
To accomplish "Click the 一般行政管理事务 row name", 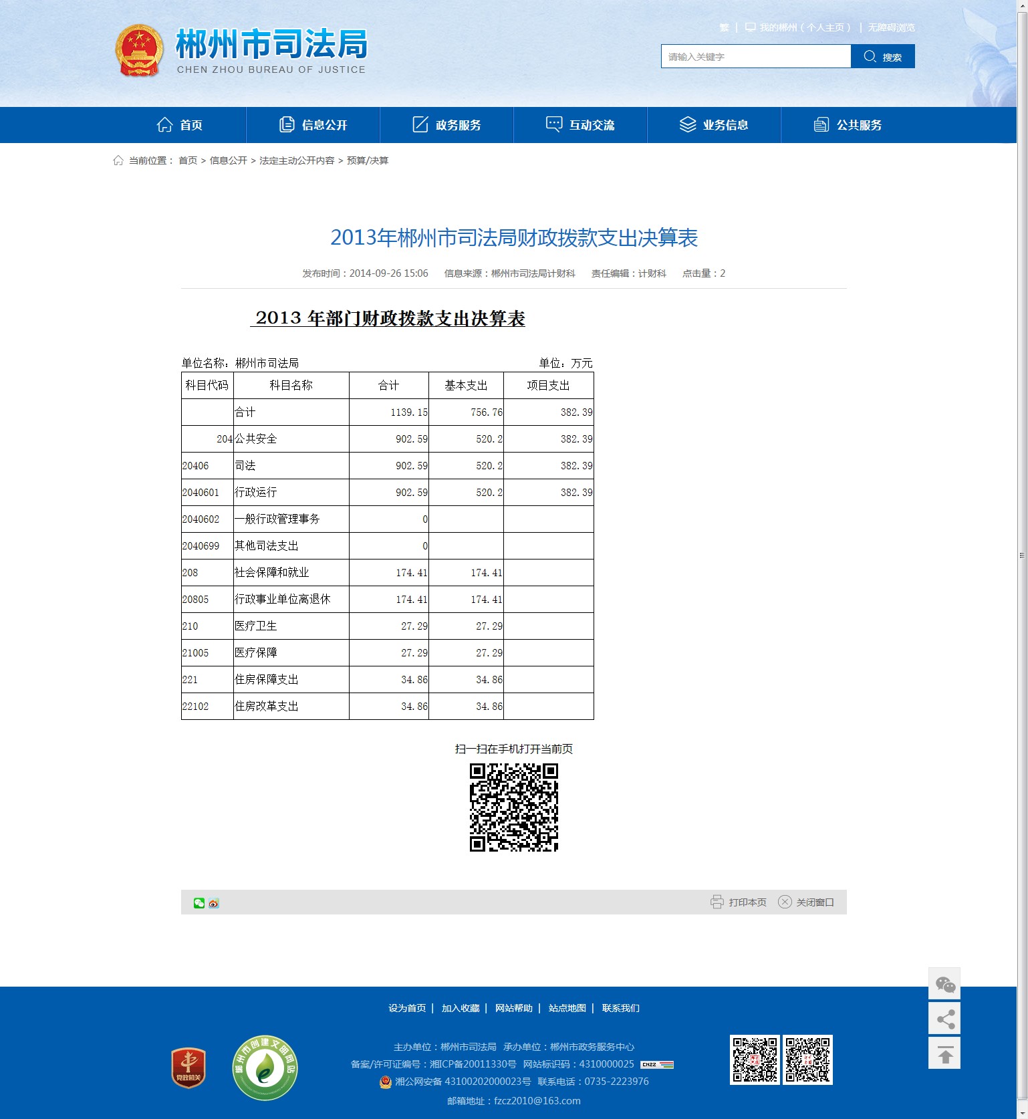I will pos(277,519).
